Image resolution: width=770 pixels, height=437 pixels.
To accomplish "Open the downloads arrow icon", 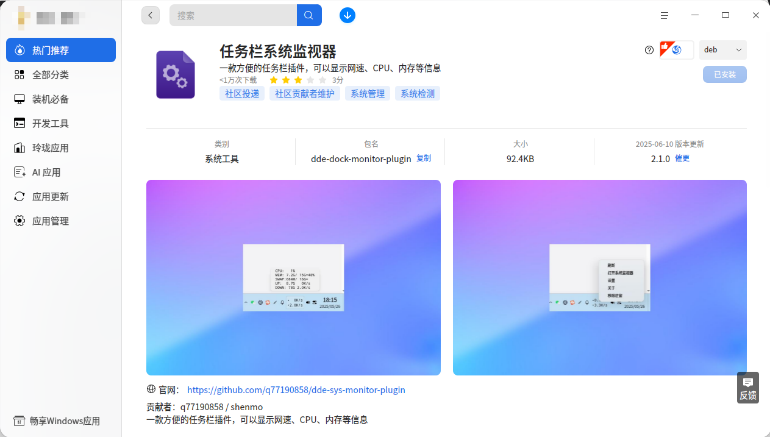I will (348, 15).
